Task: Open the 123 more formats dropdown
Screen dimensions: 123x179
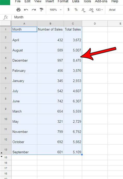Action: coord(99,10)
